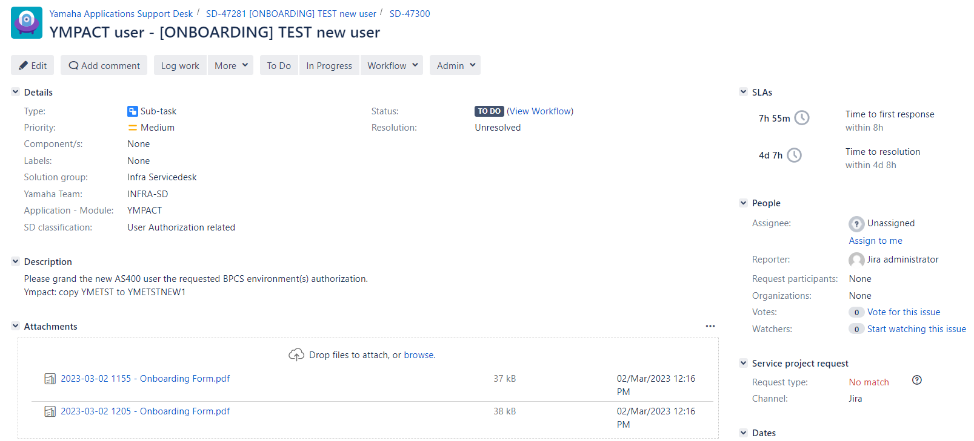Click the votes count badge
The width and height of the screenshot is (974, 441).
tap(856, 312)
